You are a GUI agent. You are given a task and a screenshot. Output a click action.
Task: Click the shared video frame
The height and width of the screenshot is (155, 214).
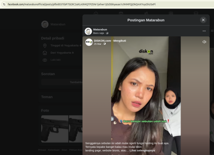pos(146,95)
